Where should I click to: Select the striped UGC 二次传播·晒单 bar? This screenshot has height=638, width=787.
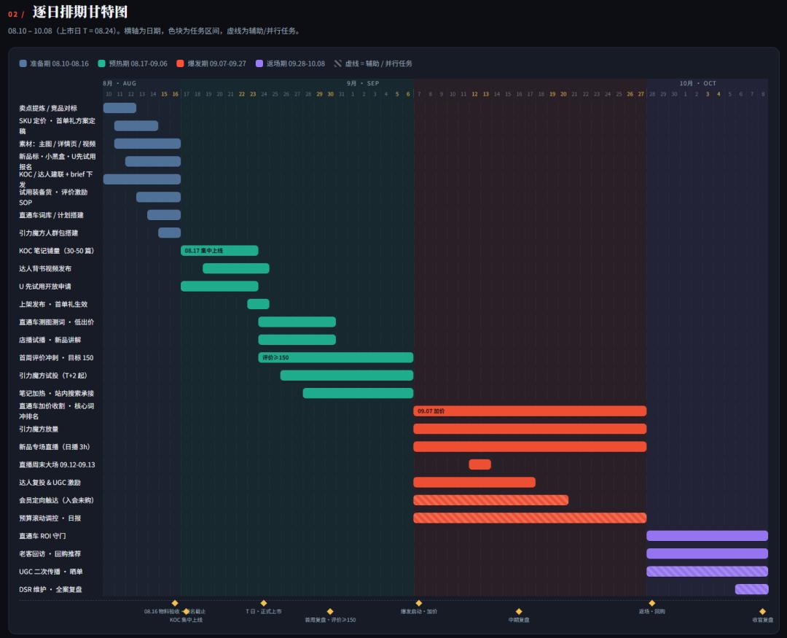(707, 572)
